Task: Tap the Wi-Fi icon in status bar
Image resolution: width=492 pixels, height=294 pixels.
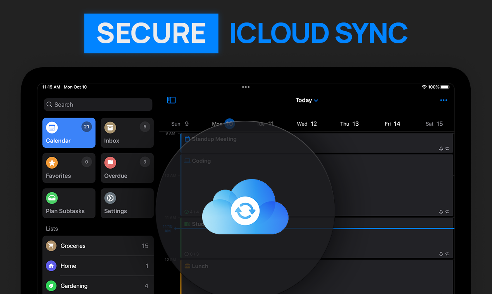Action: (x=424, y=87)
